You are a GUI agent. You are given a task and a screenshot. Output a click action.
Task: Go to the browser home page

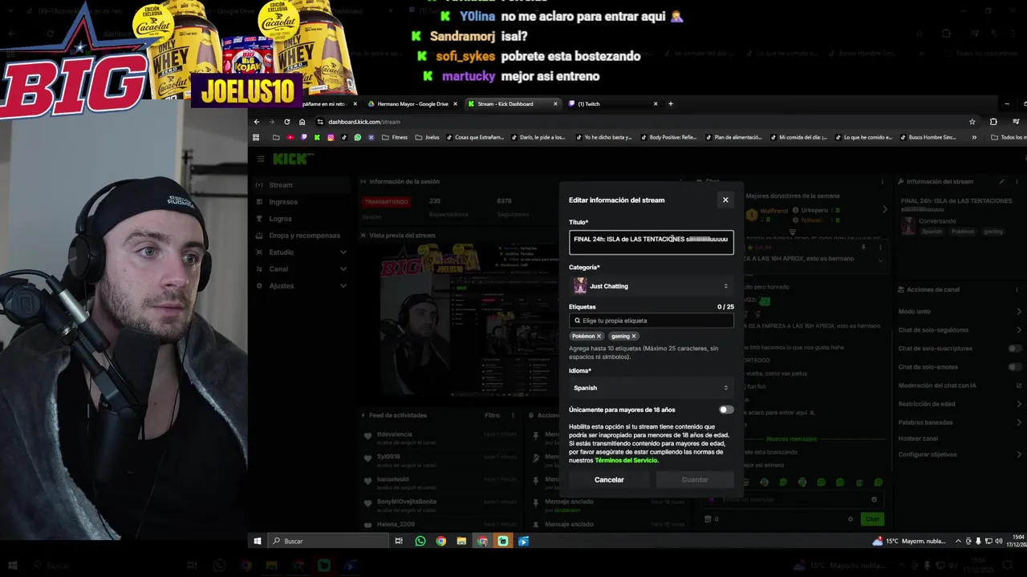[302, 122]
